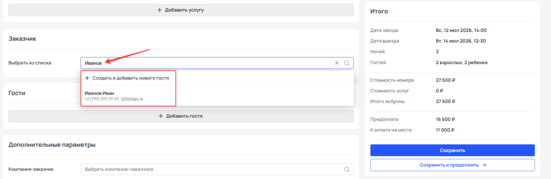Clear the Иванов search text with X icon

tap(337, 63)
